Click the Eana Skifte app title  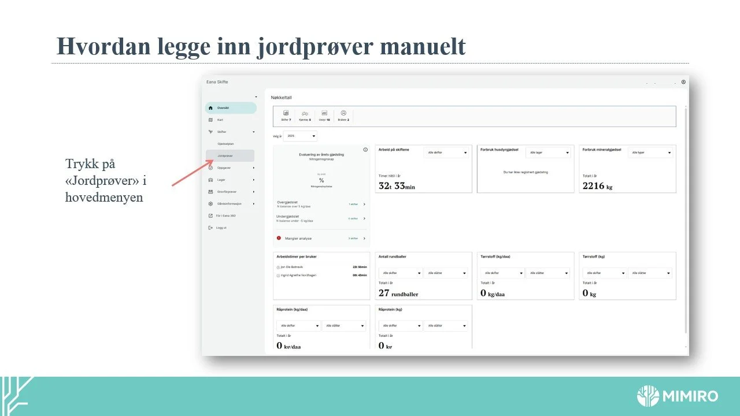point(217,82)
